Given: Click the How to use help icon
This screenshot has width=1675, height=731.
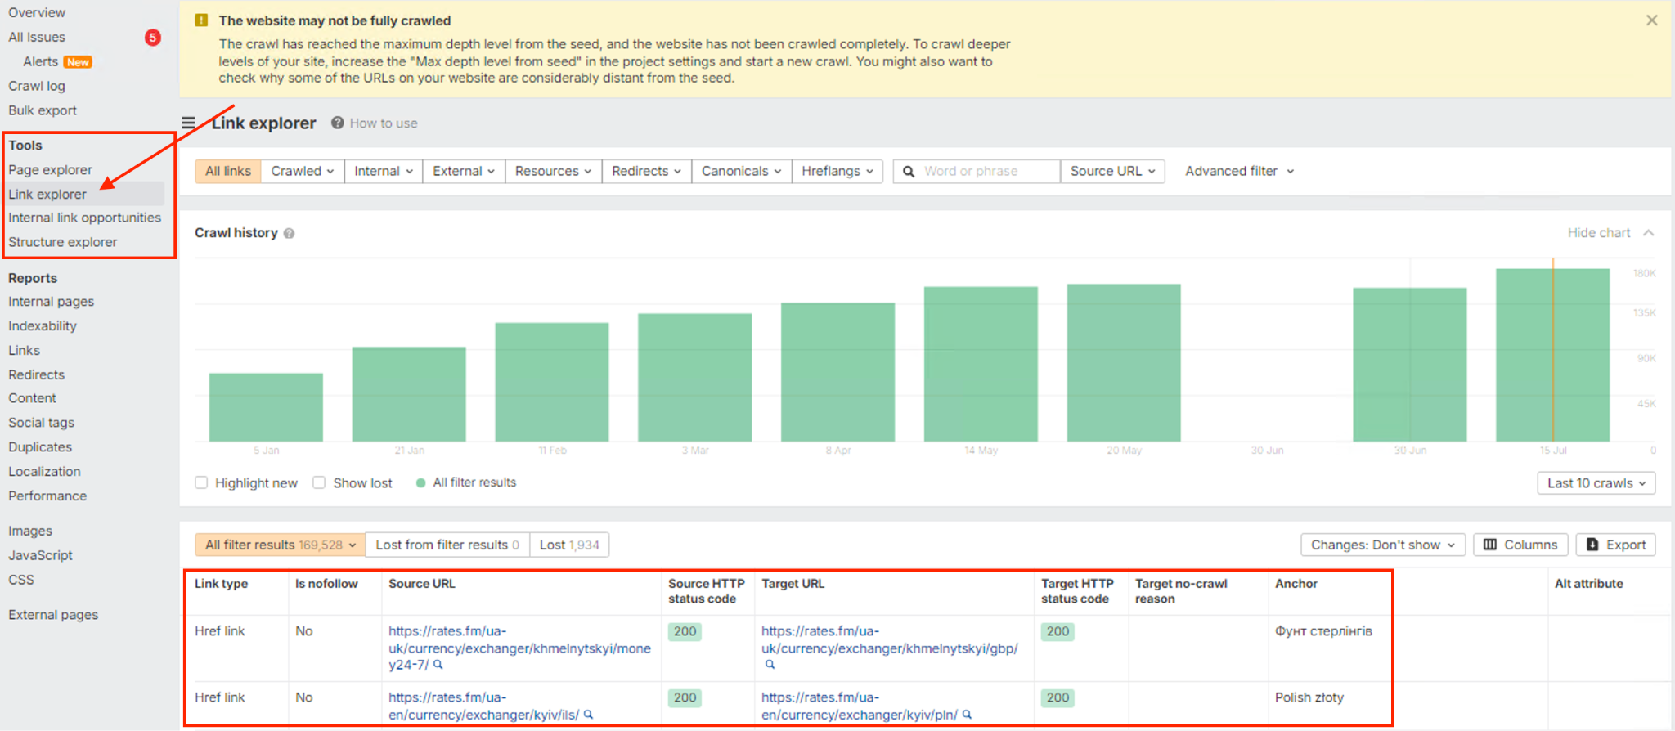Looking at the screenshot, I should [337, 123].
